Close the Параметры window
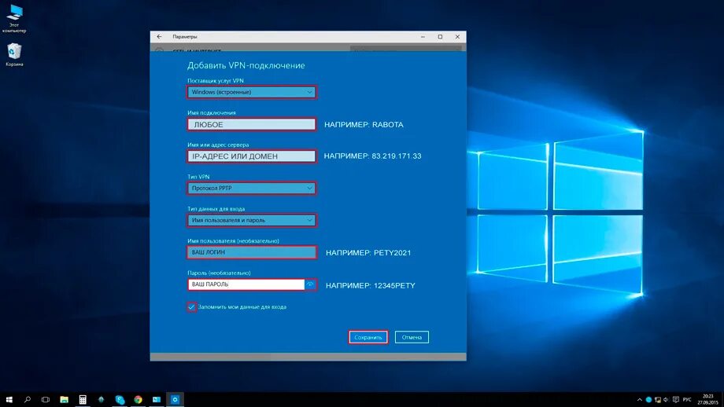This screenshot has height=407, width=724. coord(457,36)
